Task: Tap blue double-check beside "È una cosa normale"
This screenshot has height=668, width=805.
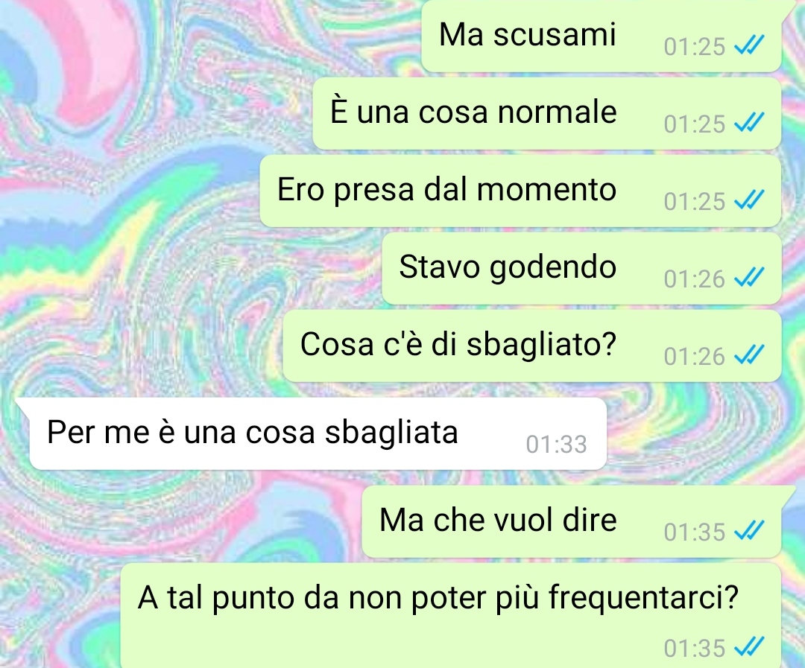Action: pos(750,122)
